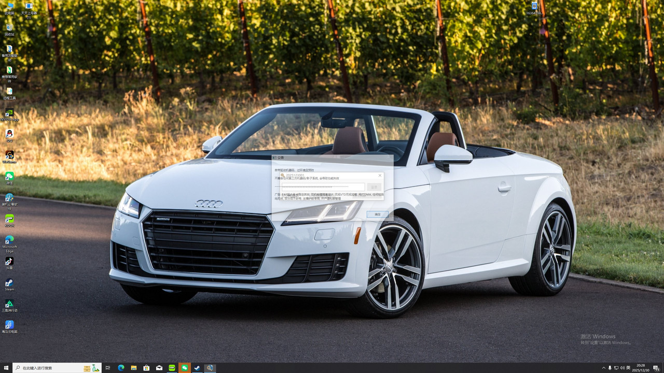Open the Windows Start menu
This screenshot has height=373, width=664.
point(6,368)
